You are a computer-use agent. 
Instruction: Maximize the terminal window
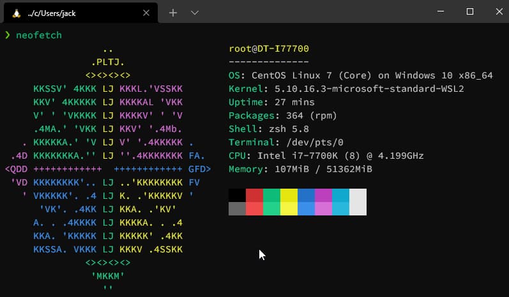point(469,11)
